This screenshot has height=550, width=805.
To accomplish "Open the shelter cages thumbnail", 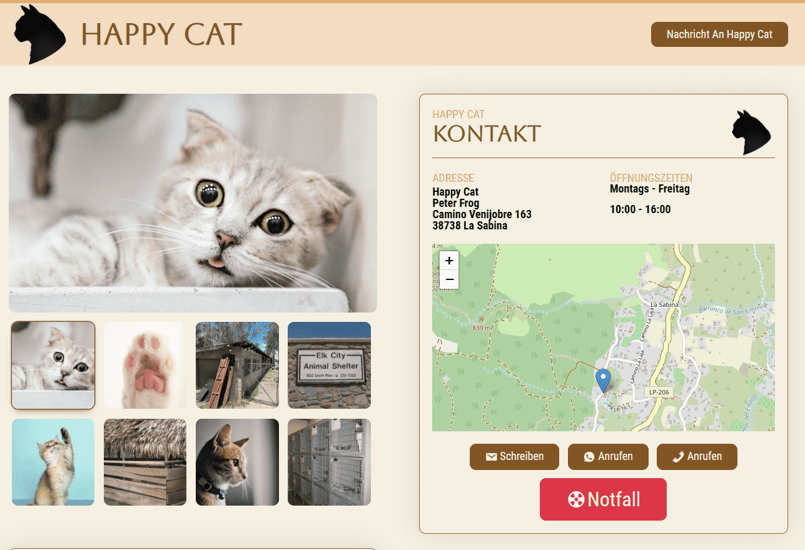I will point(329,462).
